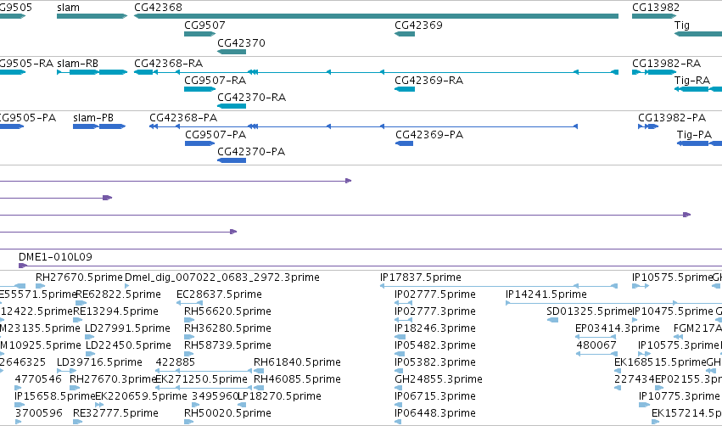Select the CG42370 gene label
This screenshot has height=426, width=722.
(x=241, y=43)
